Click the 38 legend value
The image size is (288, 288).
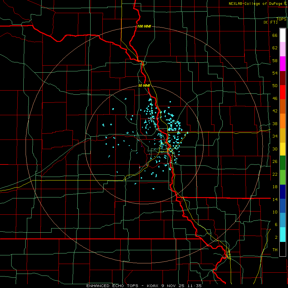click(275, 124)
